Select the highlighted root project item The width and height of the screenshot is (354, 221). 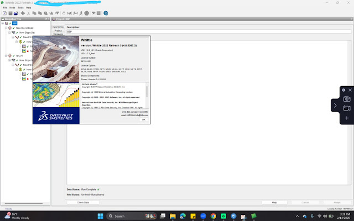[15, 23]
